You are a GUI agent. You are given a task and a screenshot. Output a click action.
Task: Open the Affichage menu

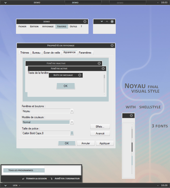pos(48,27)
